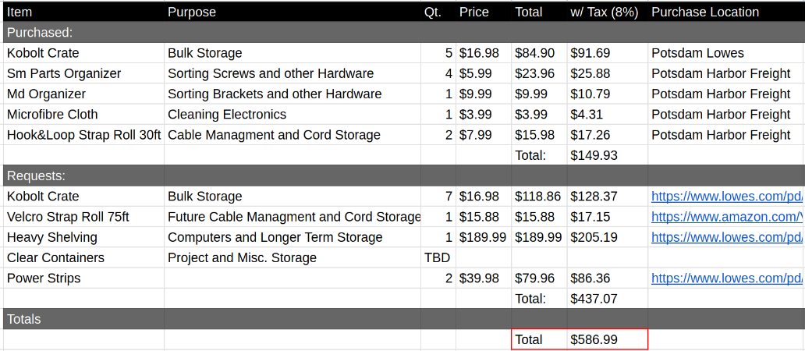Screen dimensions: 805x351
Task: Select the '$17.15' with-tax cell
Action: coord(608,217)
